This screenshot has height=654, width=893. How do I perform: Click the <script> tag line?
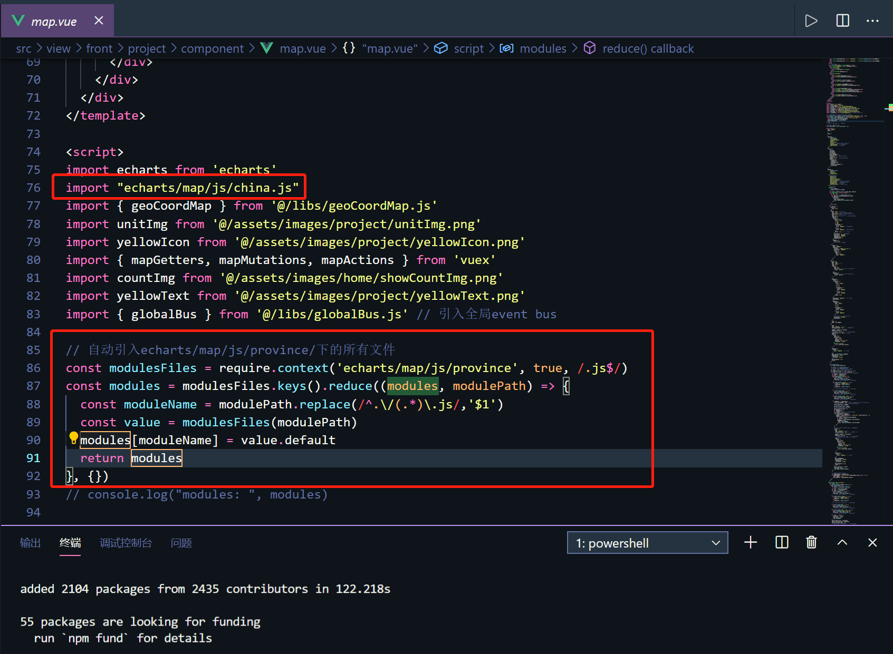click(x=94, y=152)
